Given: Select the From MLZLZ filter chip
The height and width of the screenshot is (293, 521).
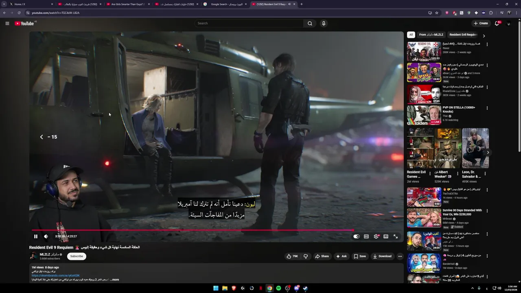Looking at the screenshot, I should 431,35.
